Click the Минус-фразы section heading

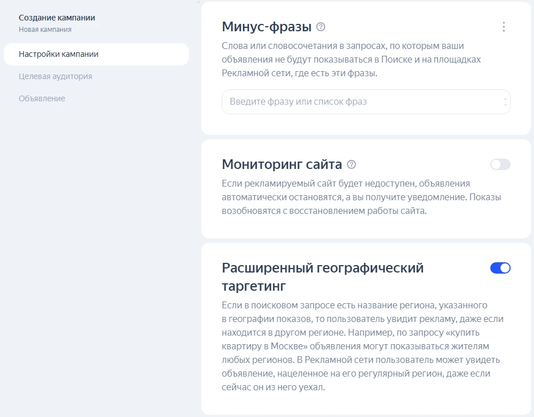[x=266, y=27]
